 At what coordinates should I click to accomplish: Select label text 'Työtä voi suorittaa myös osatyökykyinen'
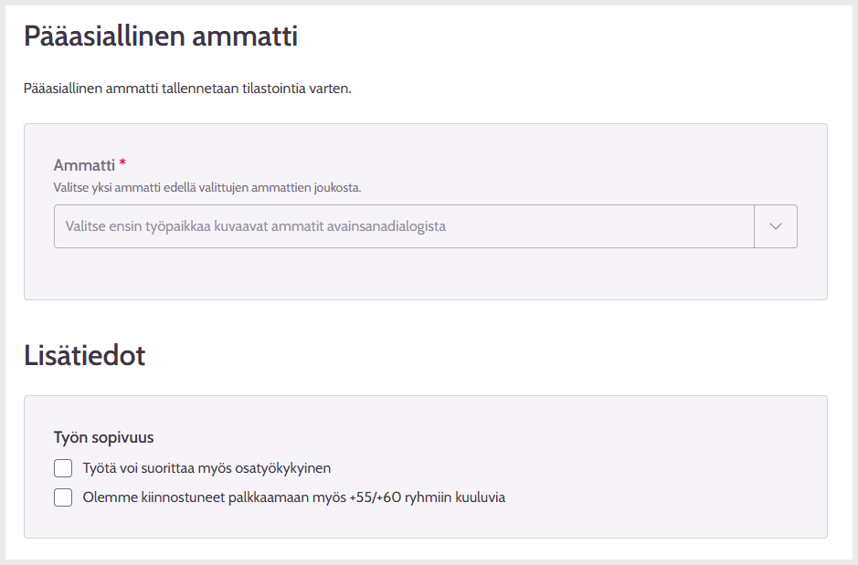(207, 468)
